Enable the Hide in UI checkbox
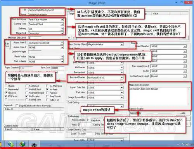Viewport: 194px width, 149px height. point(47,100)
